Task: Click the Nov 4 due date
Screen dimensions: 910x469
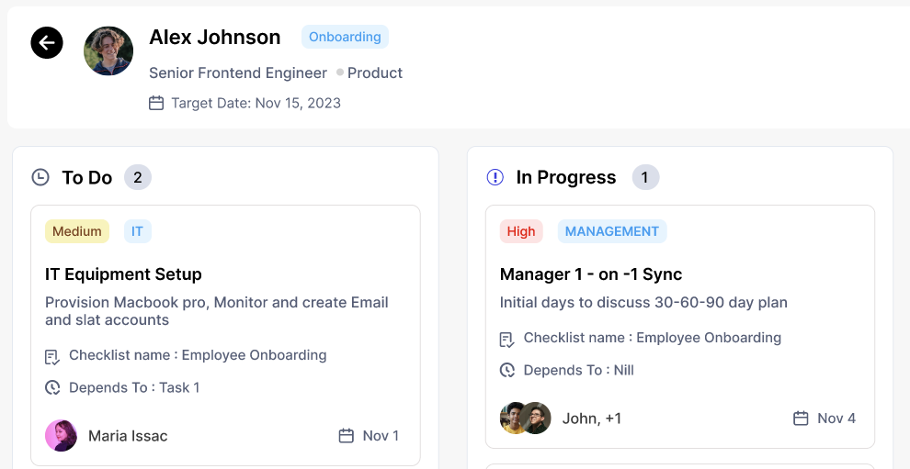Action: click(836, 418)
